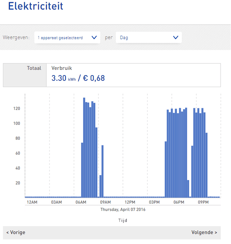Open the '1 apparaat geselecteerd' dropdown
The image size is (231, 244).
coord(67,37)
